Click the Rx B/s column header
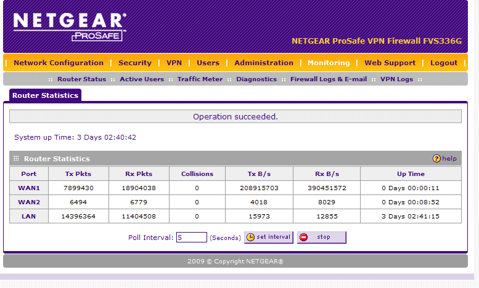The image size is (479, 288). (x=327, y=174)
